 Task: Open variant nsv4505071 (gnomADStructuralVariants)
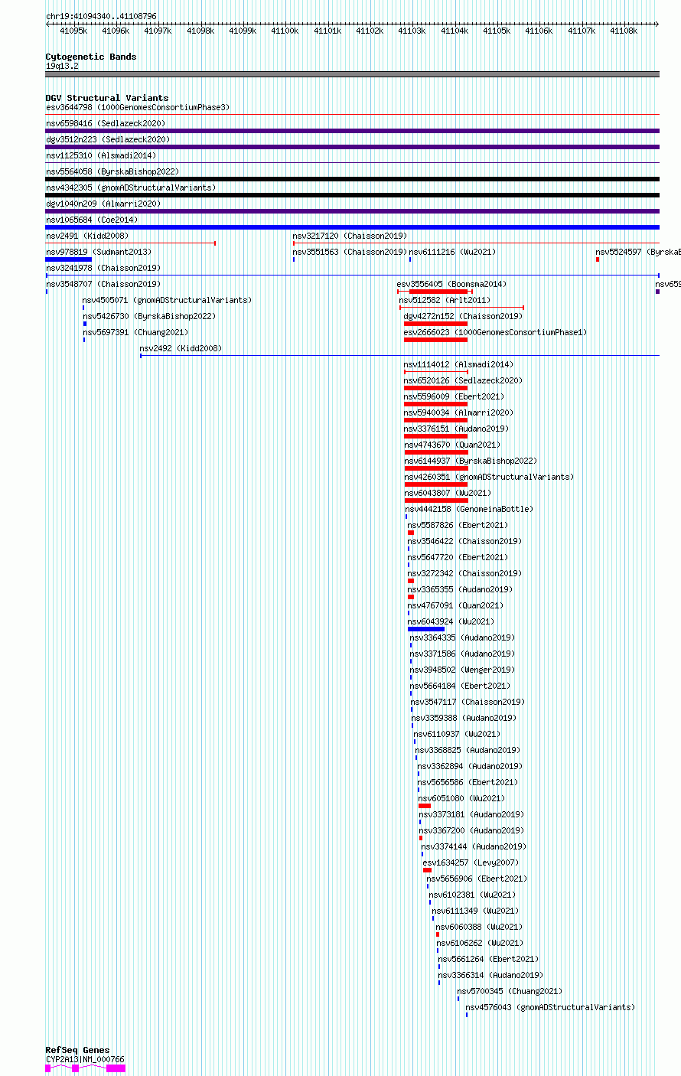click(167, 300)
